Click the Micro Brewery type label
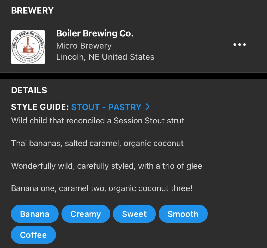This screenshot has width=267, height=248. click(84, 46)
